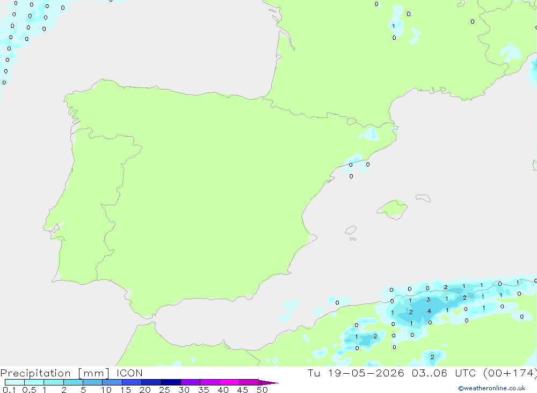Click the legend label "30"
Image resolution: width=537 pixels, height=393 pixels.
(184, 390)
